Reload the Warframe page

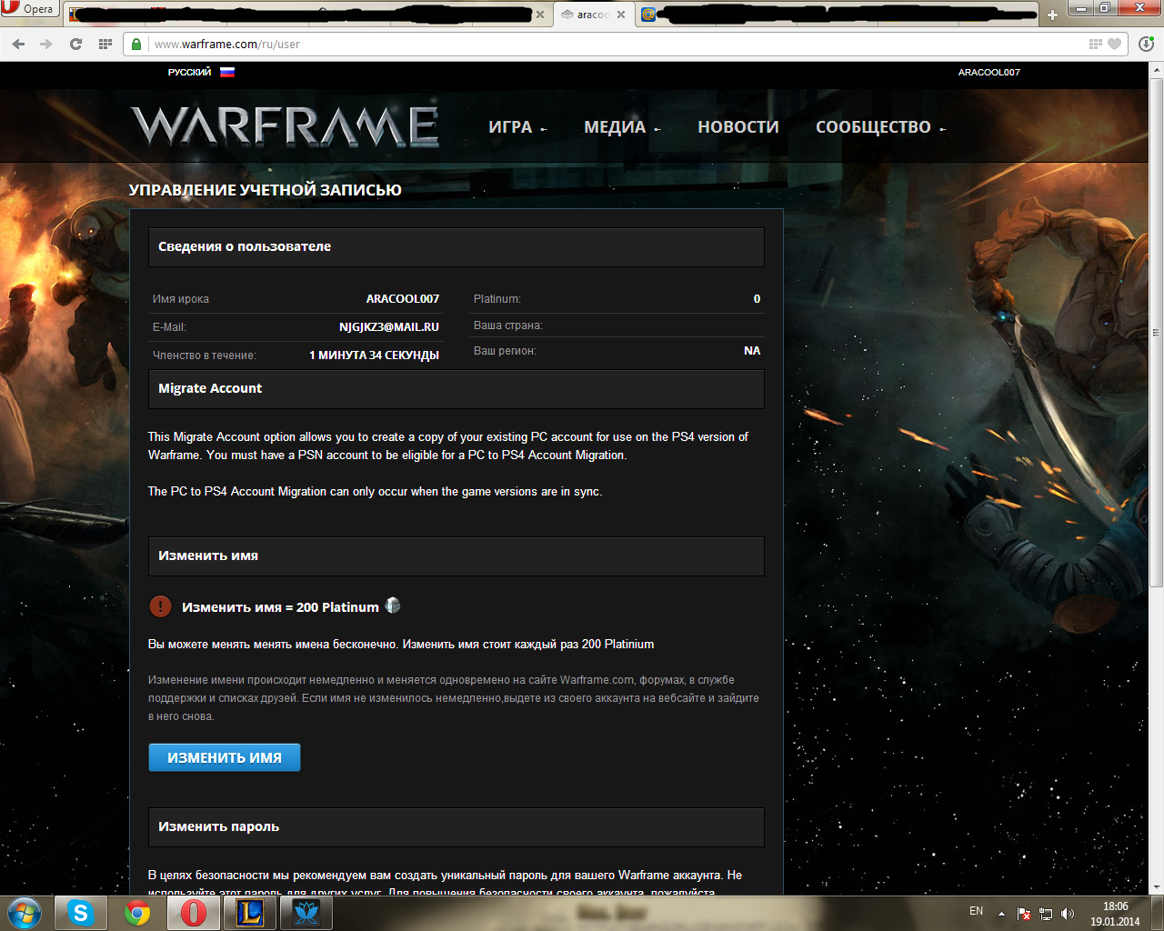75,44
